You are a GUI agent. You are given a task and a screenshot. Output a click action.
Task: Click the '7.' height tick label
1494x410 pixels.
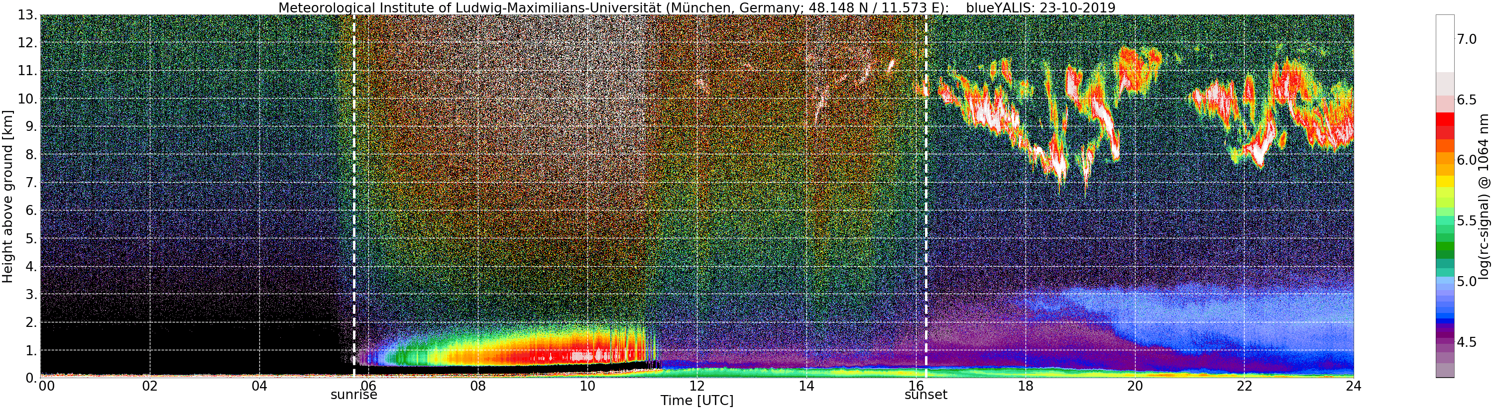pos(31,183)
